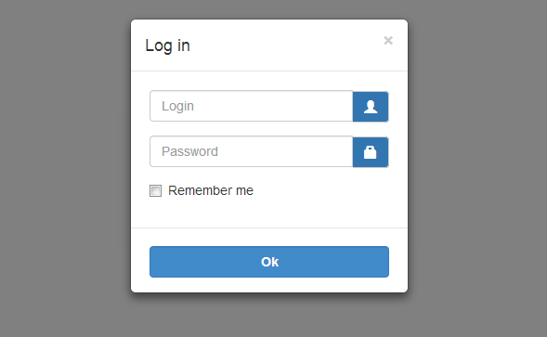Screen dimensions: 547x337
Task: Click the white Ok text on the blue button
Action: click(269, 262)
